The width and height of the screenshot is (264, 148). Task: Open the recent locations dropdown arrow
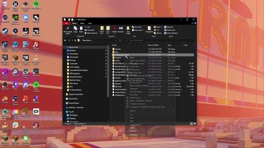[x=73, y=40]
